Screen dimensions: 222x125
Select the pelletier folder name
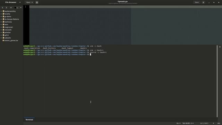(8, 32)
